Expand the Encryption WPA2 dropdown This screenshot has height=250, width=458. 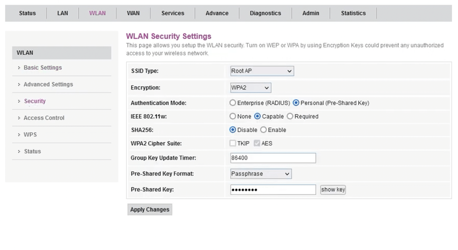pyautogui.click(x=250, y=88)
